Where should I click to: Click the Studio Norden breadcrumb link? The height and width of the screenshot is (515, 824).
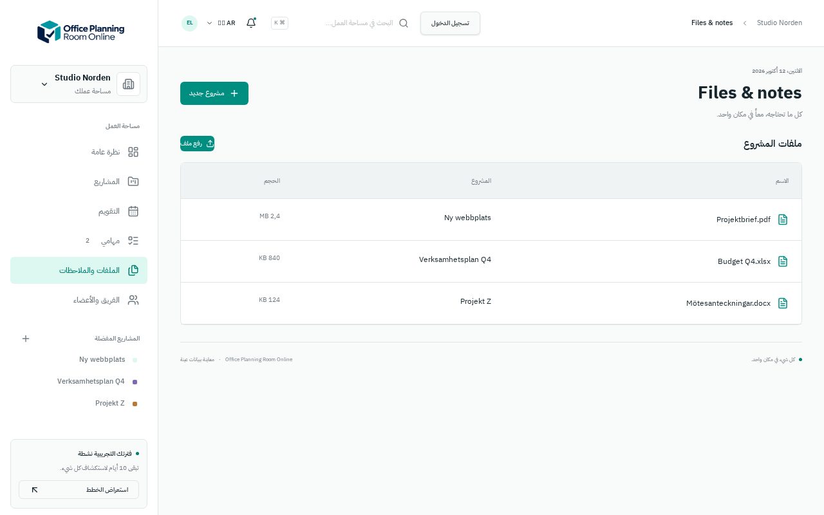click(x=780, y=23)
